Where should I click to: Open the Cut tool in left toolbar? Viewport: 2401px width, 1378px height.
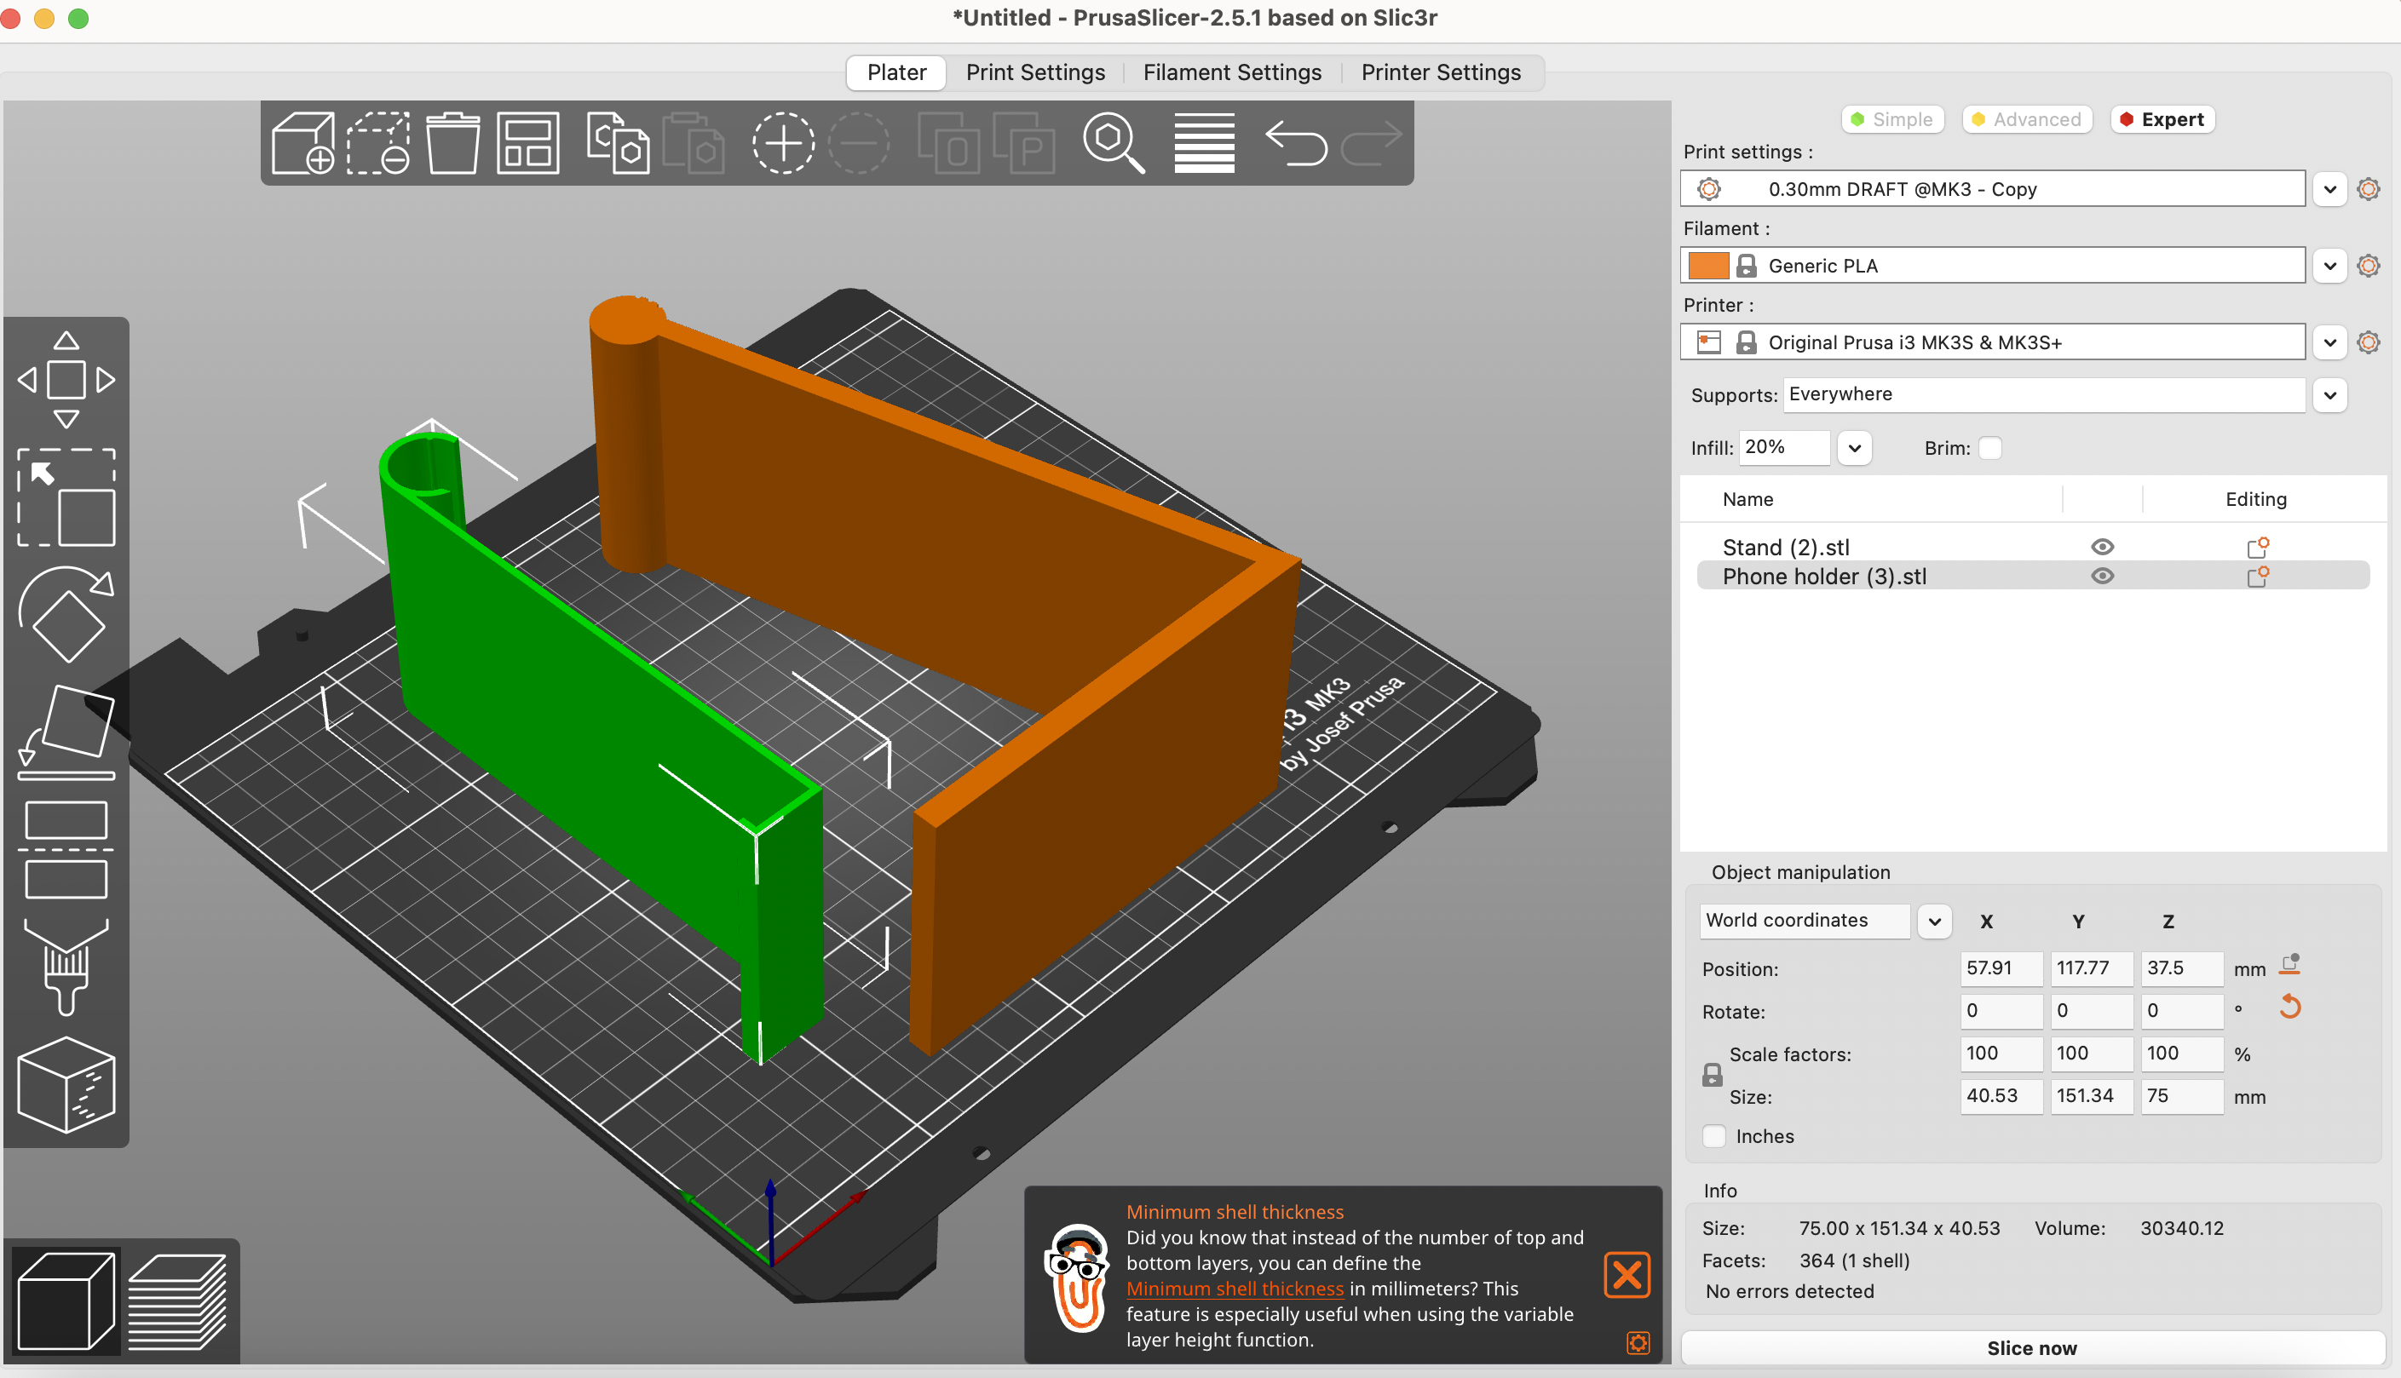pyautogui.click(x=66, y=849)
